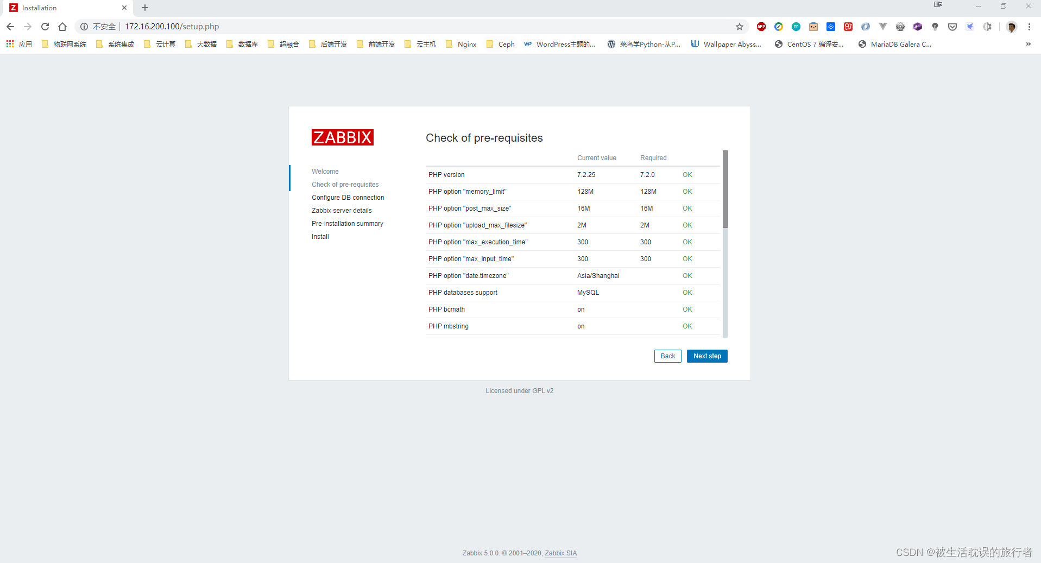The height and width of the screenshot is (563, 1041).
Task: Open the Adblock Plus extension
Action: coord(761,27)
